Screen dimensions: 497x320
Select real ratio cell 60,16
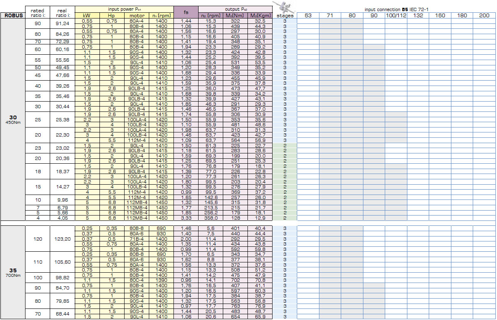pyautogui.click(x=62, y=49)
